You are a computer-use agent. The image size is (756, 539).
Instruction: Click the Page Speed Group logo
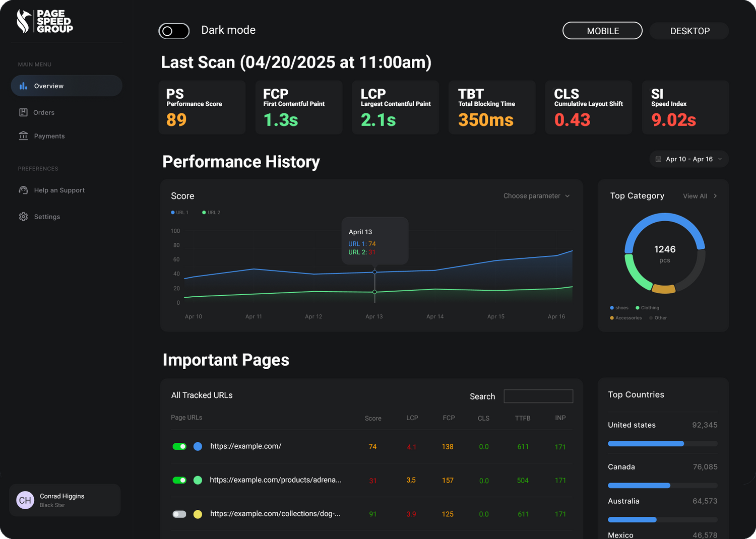(44, 22)
